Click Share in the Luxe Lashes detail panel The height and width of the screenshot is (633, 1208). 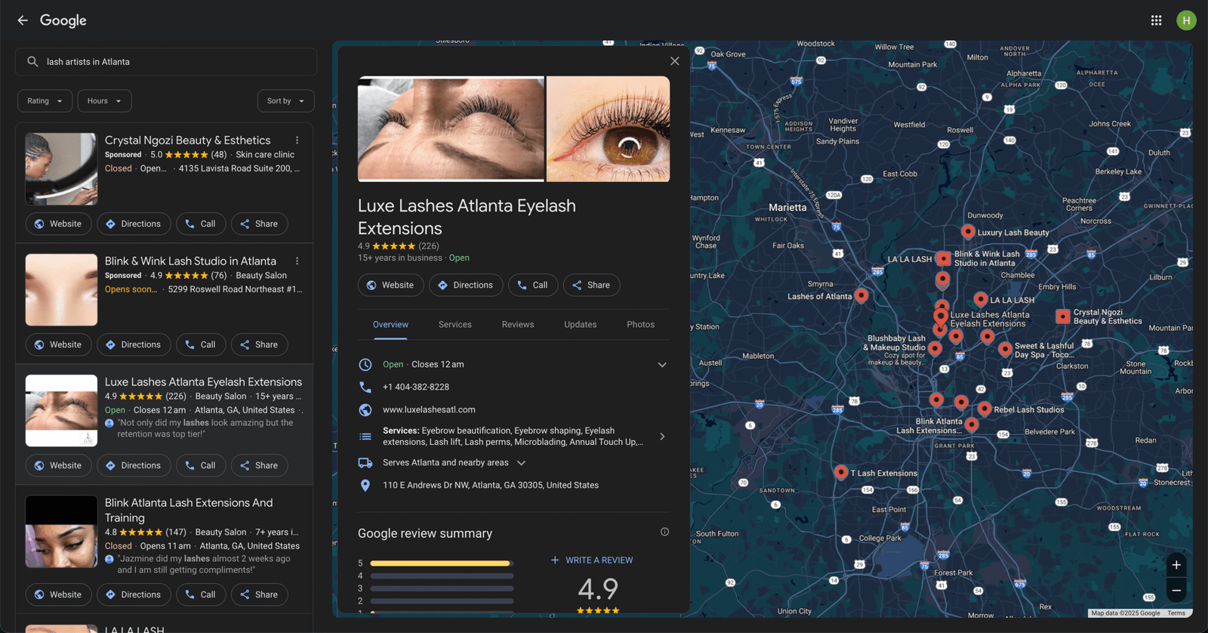point(592,286)
